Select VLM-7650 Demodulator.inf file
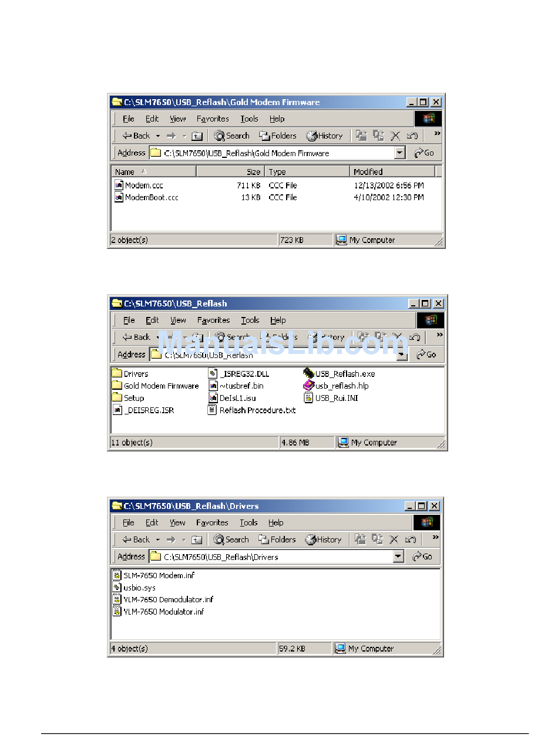The width and height of the screenshot is (558, 749). click(x=163, y=600)
